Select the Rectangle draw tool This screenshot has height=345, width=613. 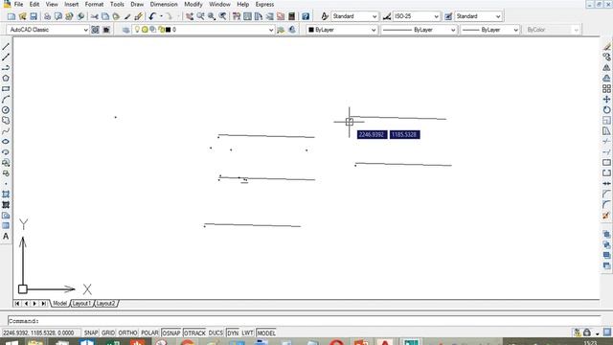pos(6,89)
